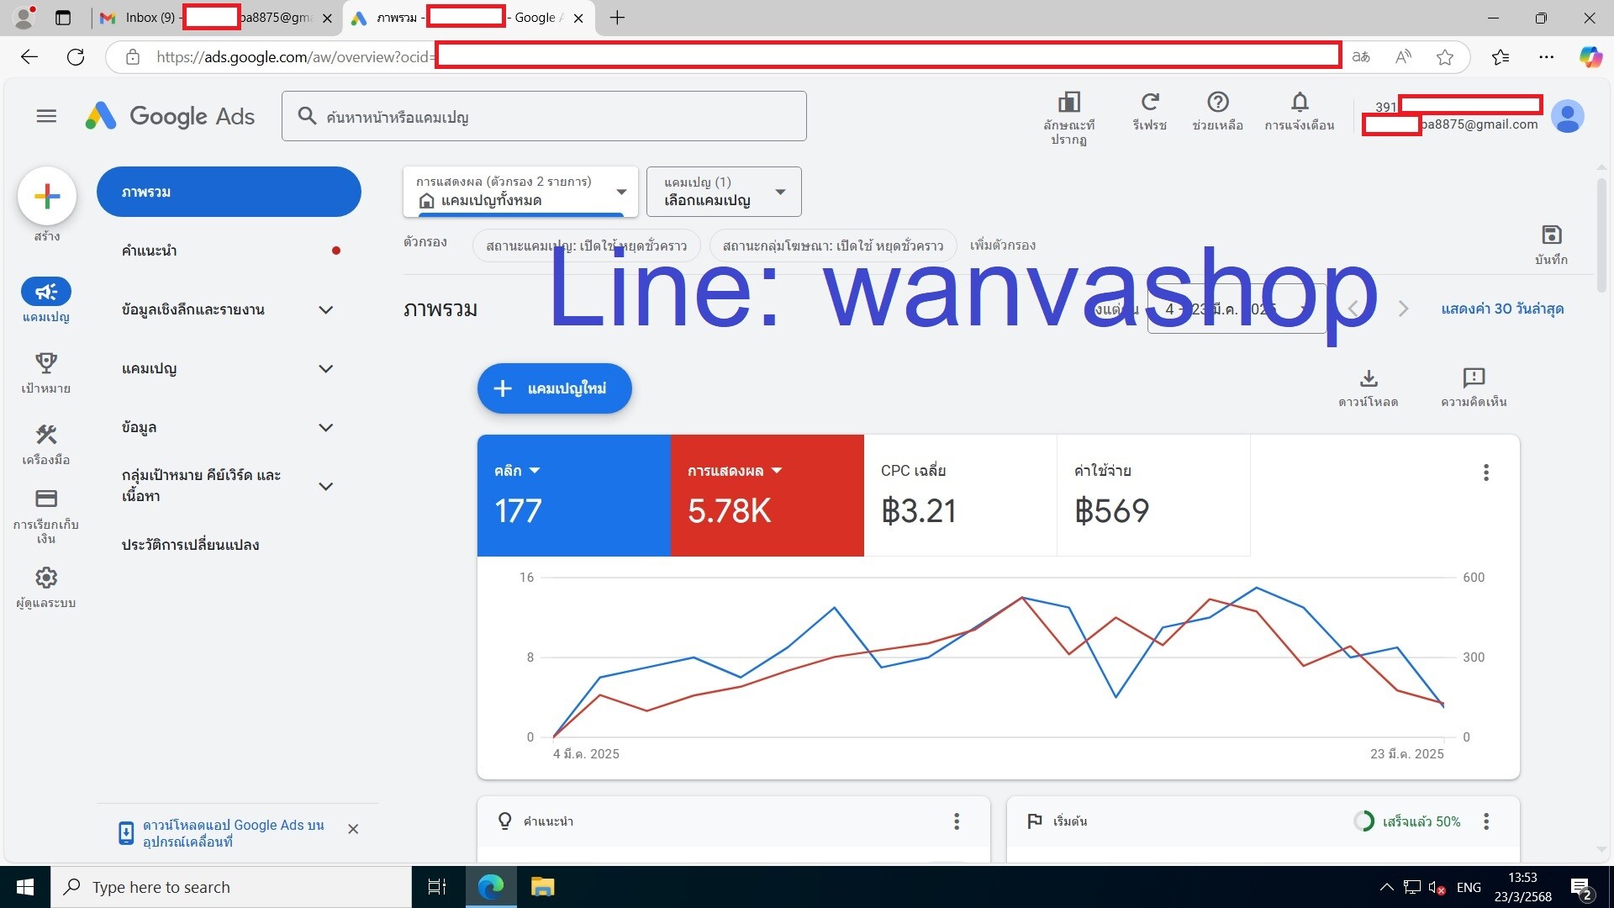Expand the Campaigns sidebar section
1614x908 pixels.
pos(326,368)
